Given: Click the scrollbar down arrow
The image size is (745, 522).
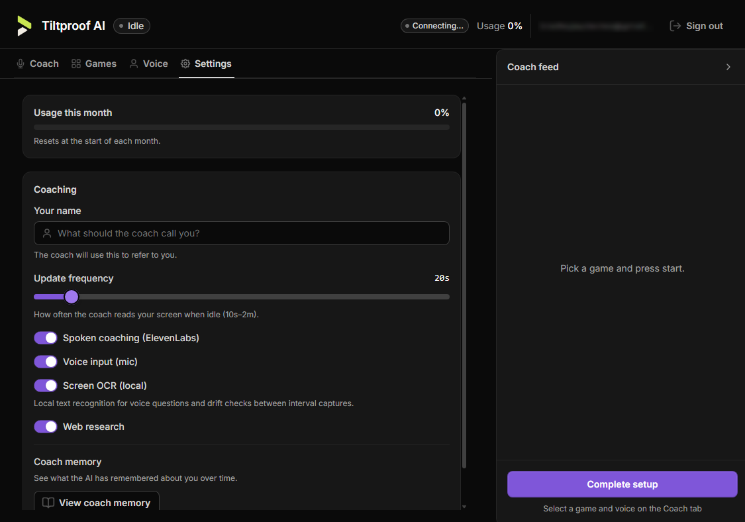Looking at the screenshot, I should [x=464, y=507].
